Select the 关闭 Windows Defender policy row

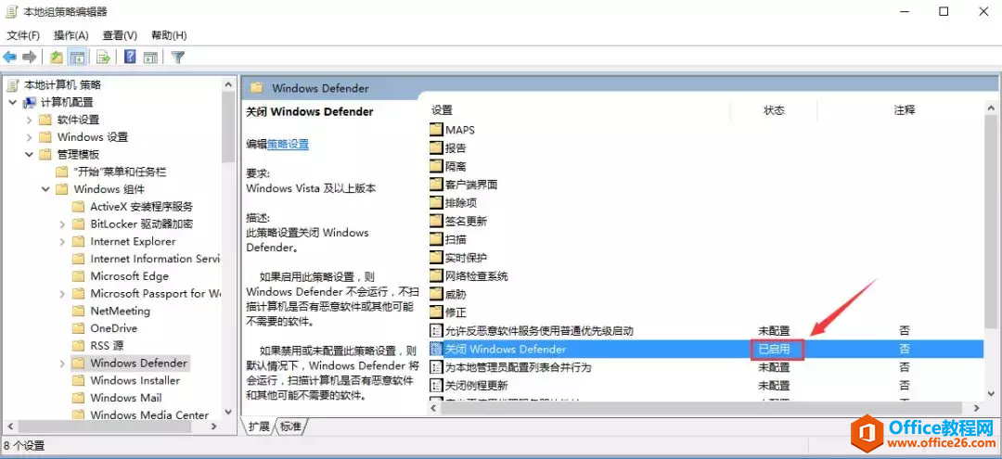pyautogui.click(x=705, y=350)
